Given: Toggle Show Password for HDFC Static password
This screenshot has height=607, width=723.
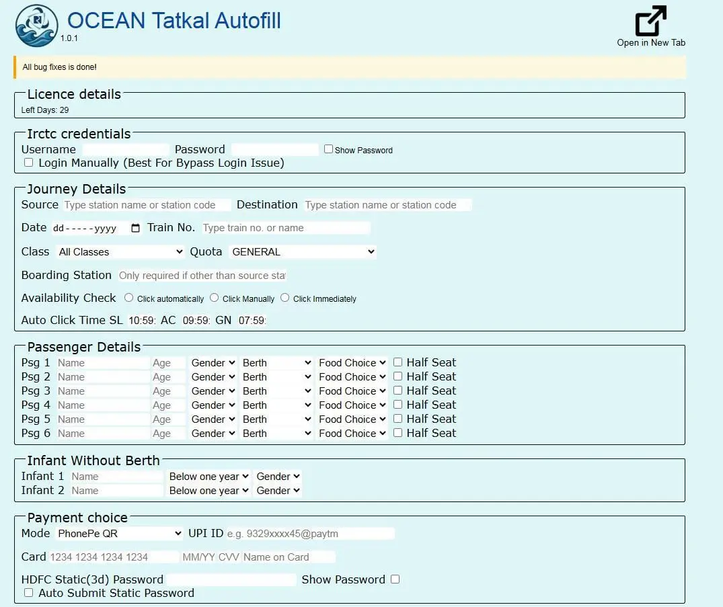Looking at the screenshot, I should pyautogui.click(x=395, y=579).
